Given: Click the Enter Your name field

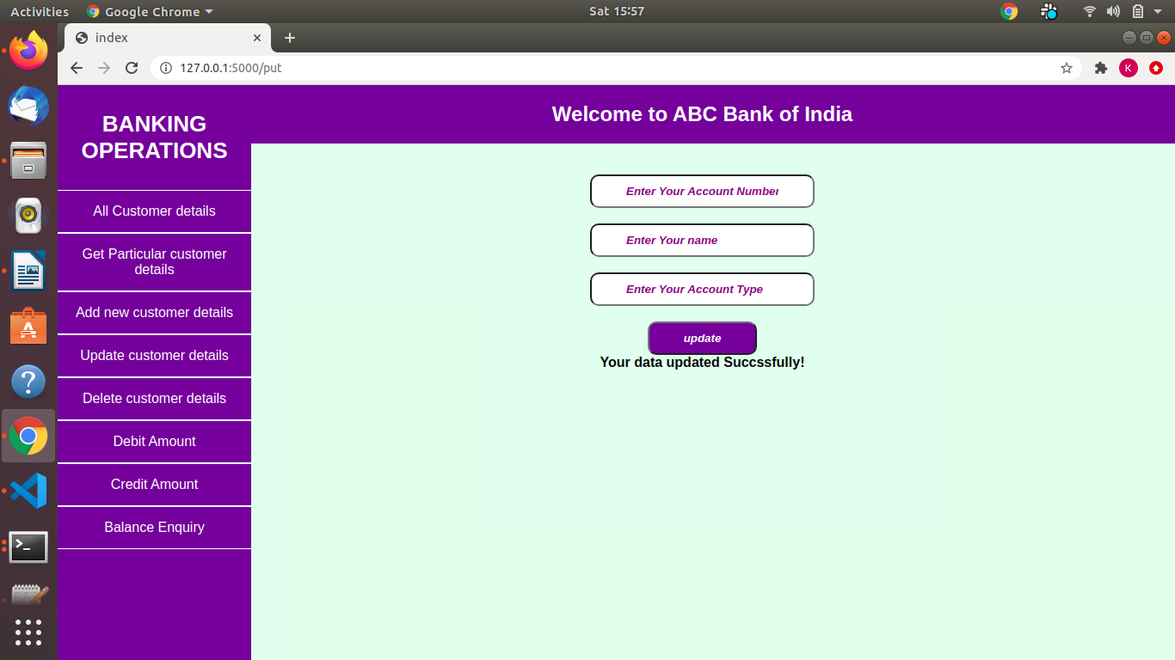Looking at the screenshot, I should pos(702,240).
